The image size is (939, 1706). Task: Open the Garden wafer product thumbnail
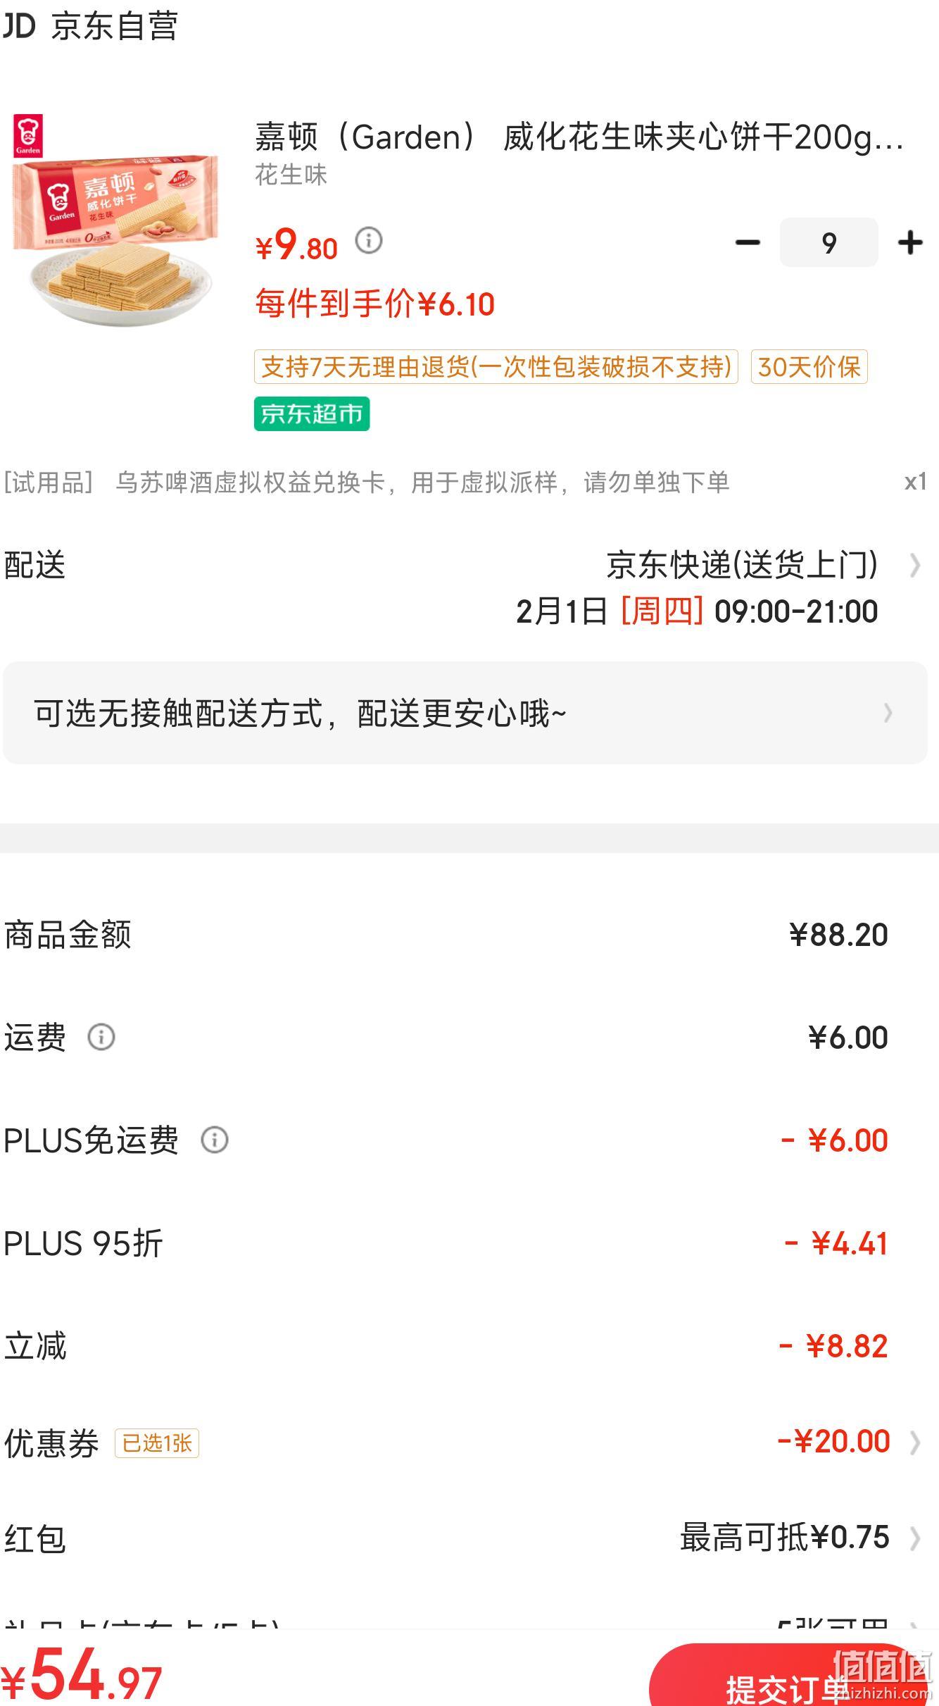click(x=116, y=220)
